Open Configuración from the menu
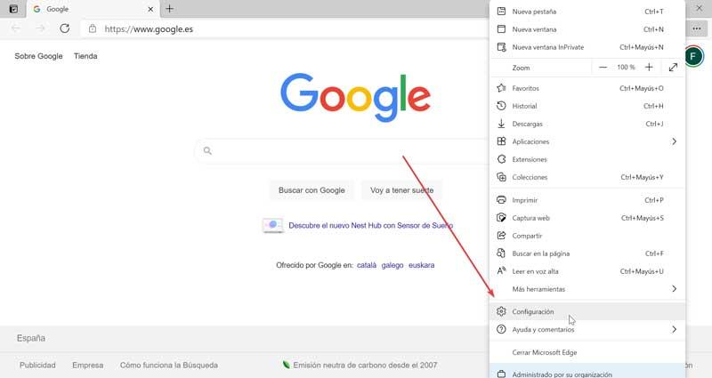712x378 pixels. pos(587,311)
